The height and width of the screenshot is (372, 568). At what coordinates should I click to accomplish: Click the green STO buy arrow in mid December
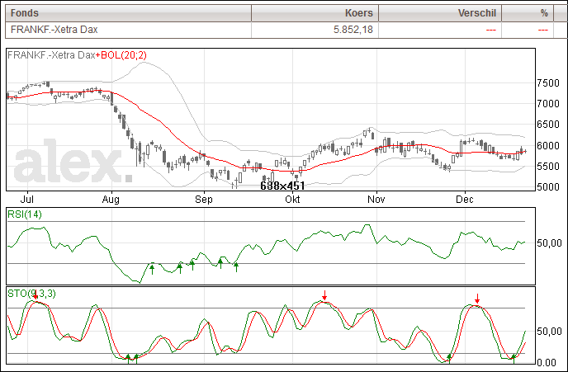514,359
